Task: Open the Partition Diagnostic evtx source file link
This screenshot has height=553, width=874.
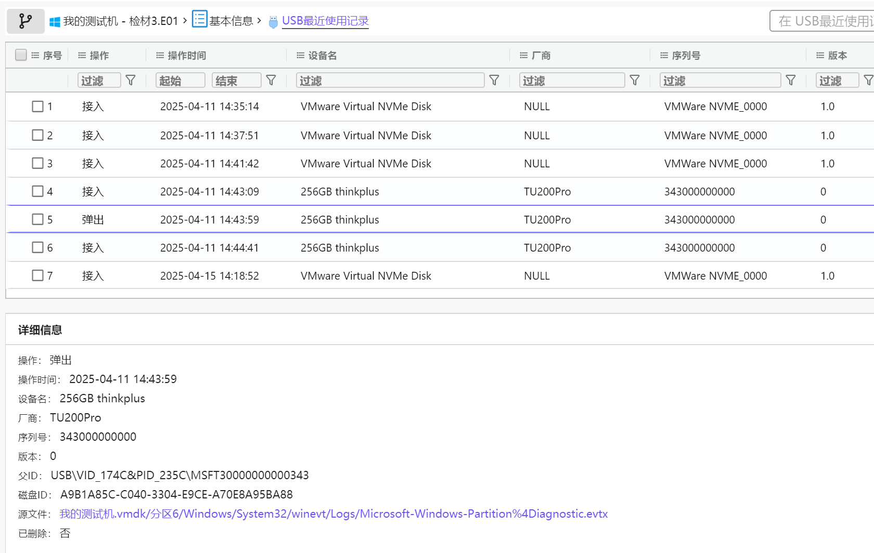Action: pyautogui.click(x=333, y=514)
